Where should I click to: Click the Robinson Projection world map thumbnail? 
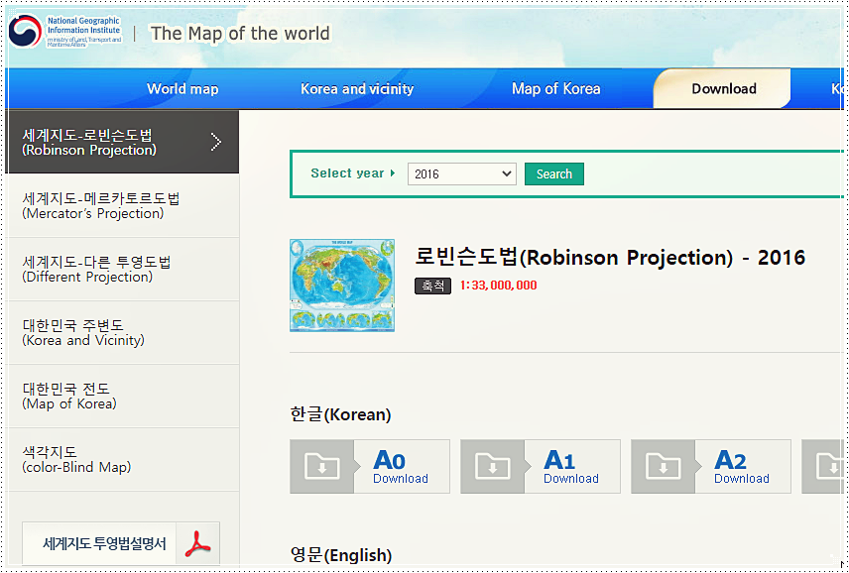342,286
